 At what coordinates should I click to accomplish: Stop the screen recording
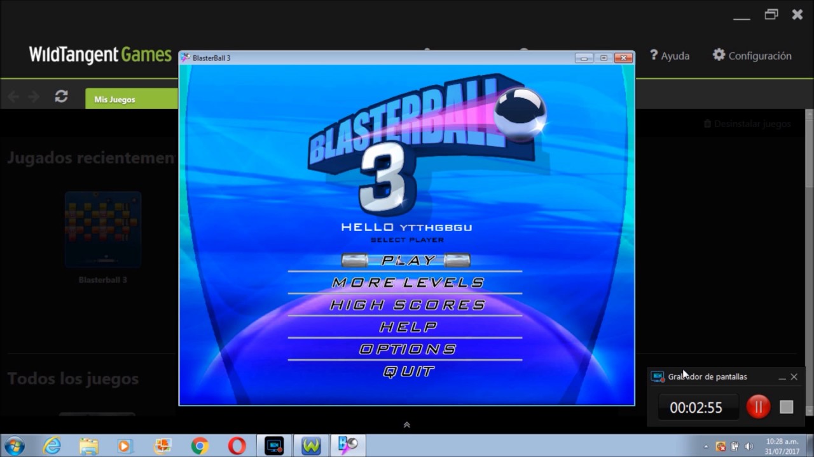coord(787,407)
